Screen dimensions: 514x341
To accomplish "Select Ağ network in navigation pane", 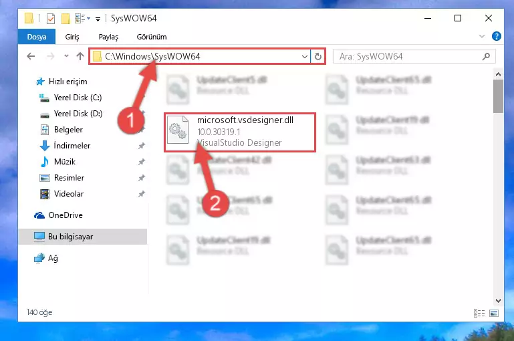I will (53, 258).
